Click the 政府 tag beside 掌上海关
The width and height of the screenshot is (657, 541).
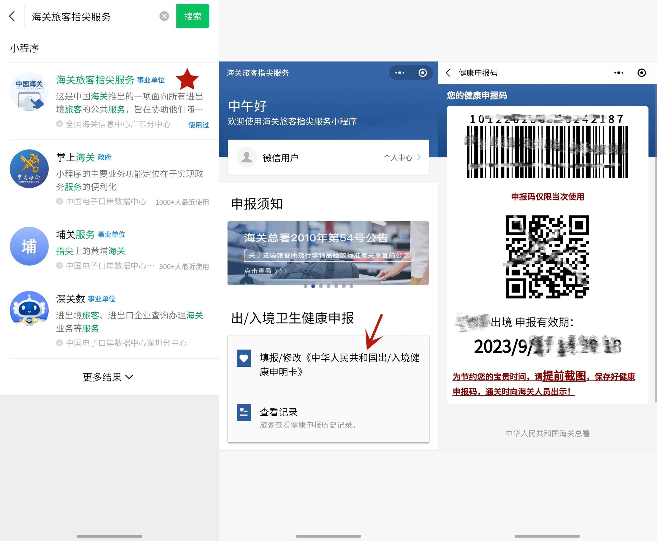104,157
